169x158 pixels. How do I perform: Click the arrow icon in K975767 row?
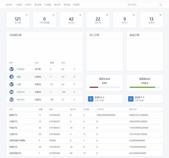pyautogui.click(x=74, y=100)
